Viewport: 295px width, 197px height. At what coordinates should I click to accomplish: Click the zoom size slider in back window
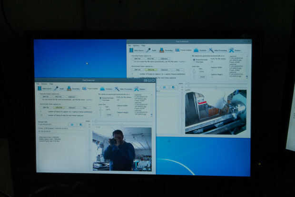194,73
